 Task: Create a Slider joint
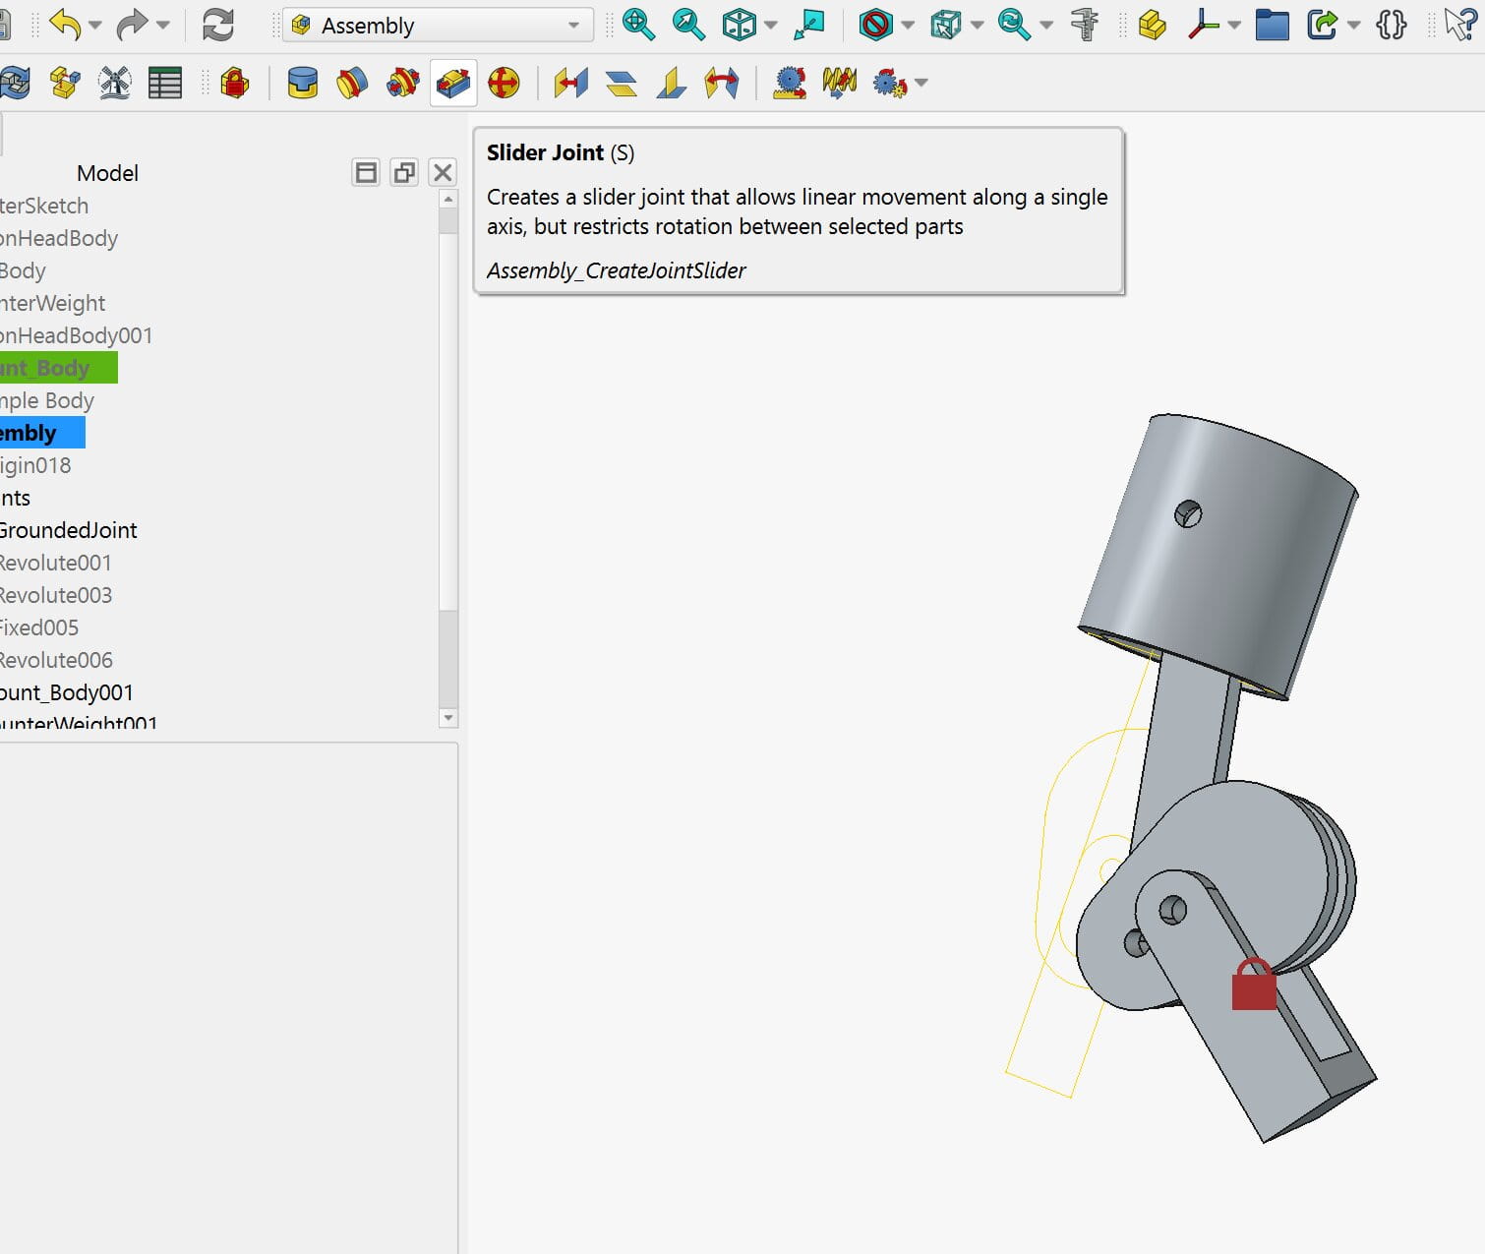[x=452, y=84]
